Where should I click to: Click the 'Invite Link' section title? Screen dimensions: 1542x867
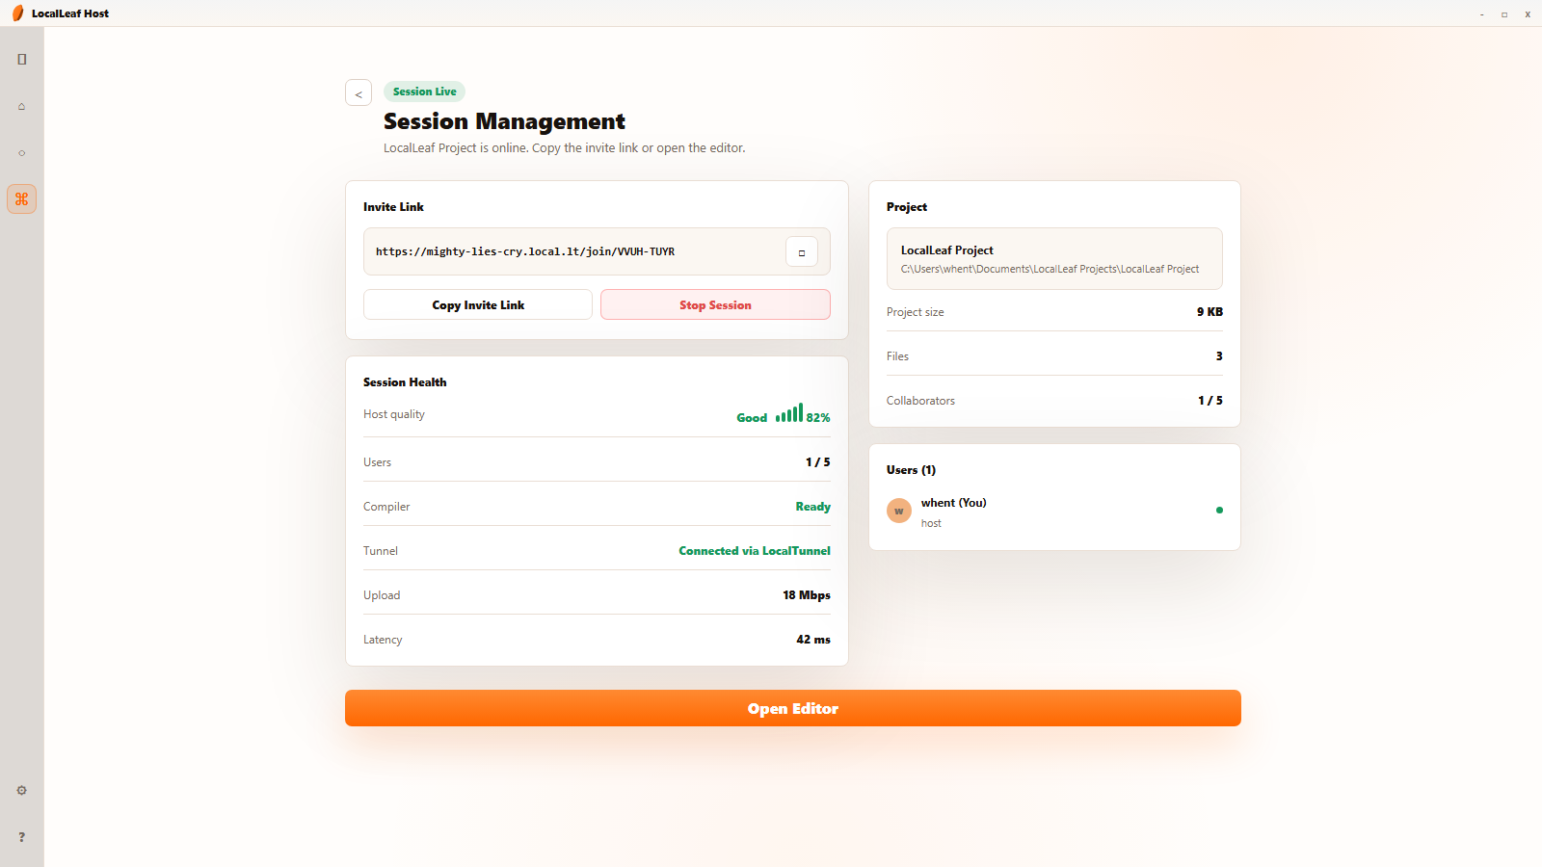[x=393, y=207]
